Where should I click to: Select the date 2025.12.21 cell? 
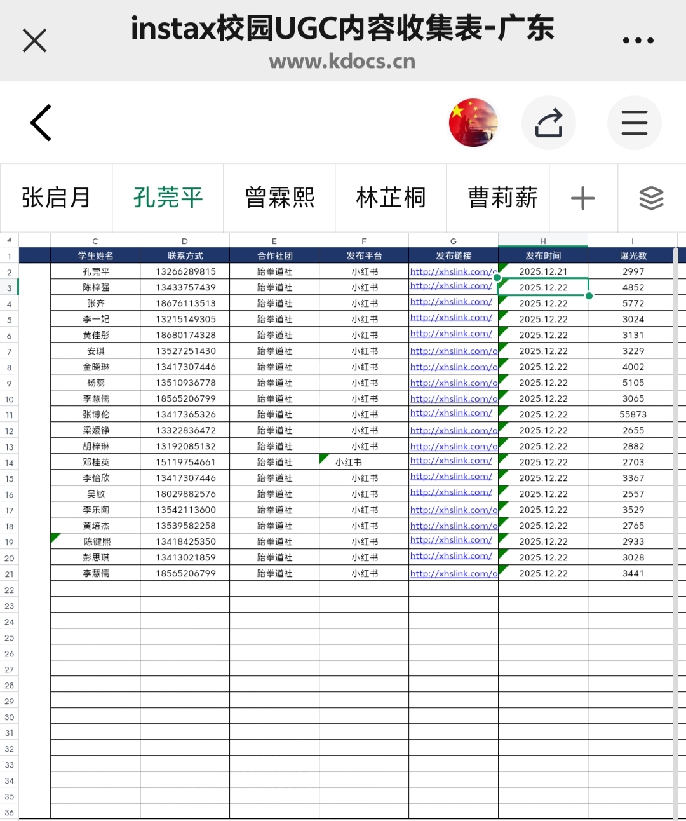(x=543, y=271)
